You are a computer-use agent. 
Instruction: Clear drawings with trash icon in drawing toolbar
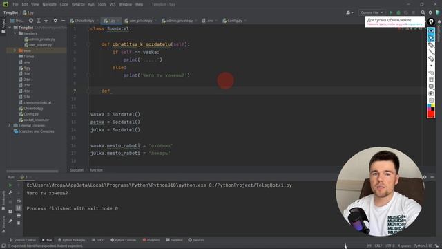[x=431, y=80]
